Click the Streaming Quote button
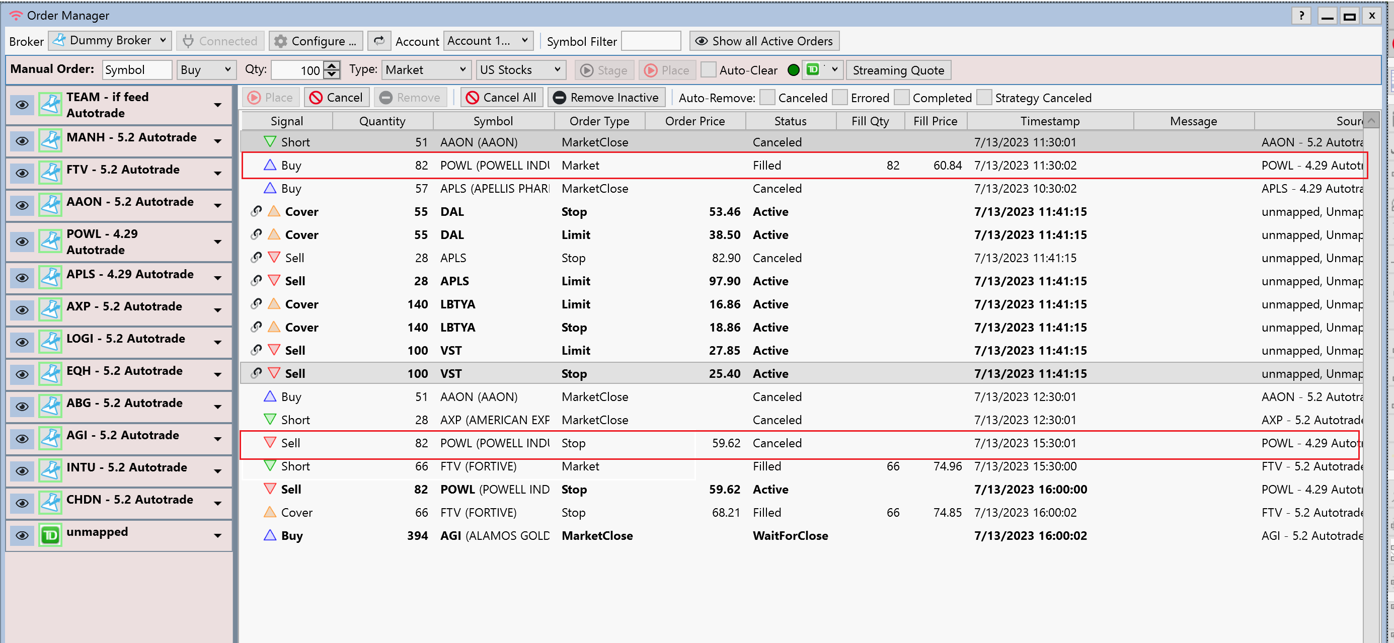 click(898, 70)
